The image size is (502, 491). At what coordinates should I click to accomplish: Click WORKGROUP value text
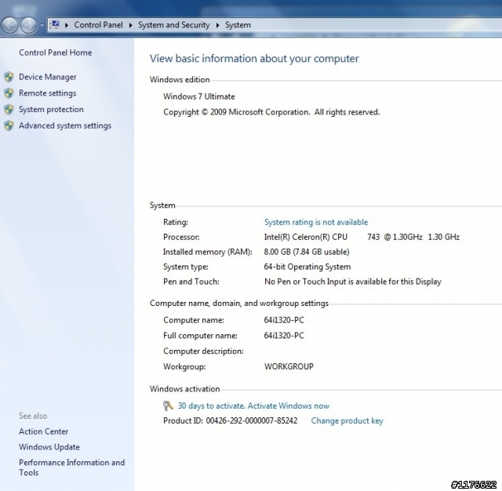(289, 366)
